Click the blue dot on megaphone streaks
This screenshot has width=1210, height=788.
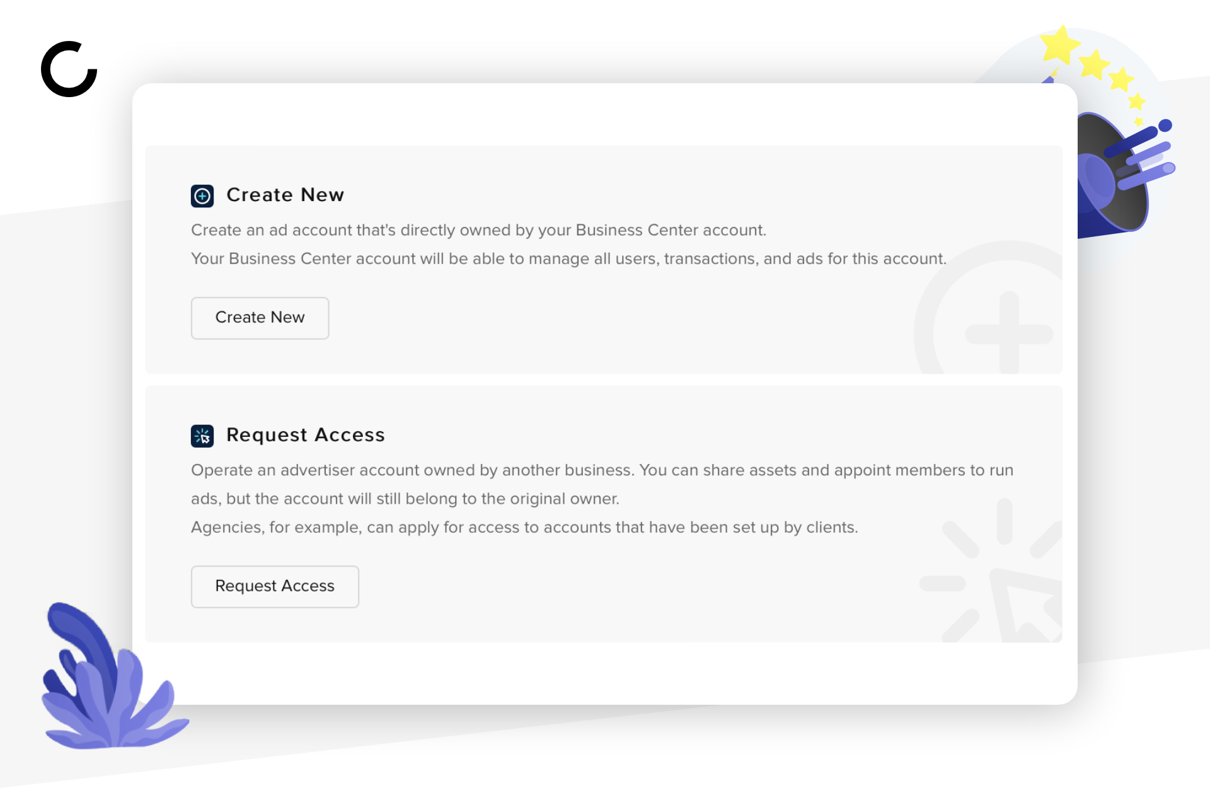(x=1165, y=125)
